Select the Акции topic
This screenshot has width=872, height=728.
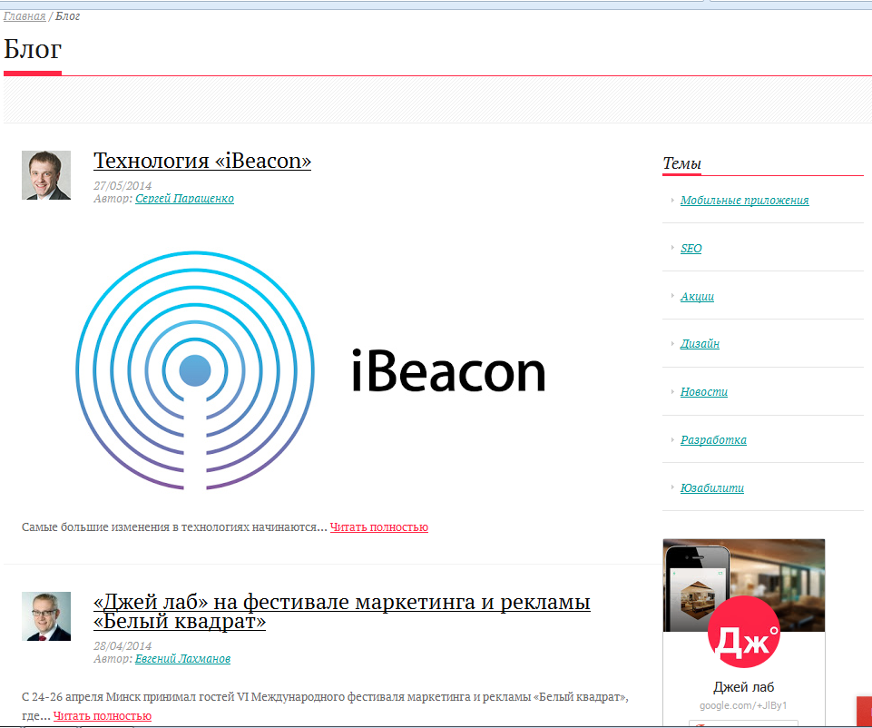click(697, 297)
